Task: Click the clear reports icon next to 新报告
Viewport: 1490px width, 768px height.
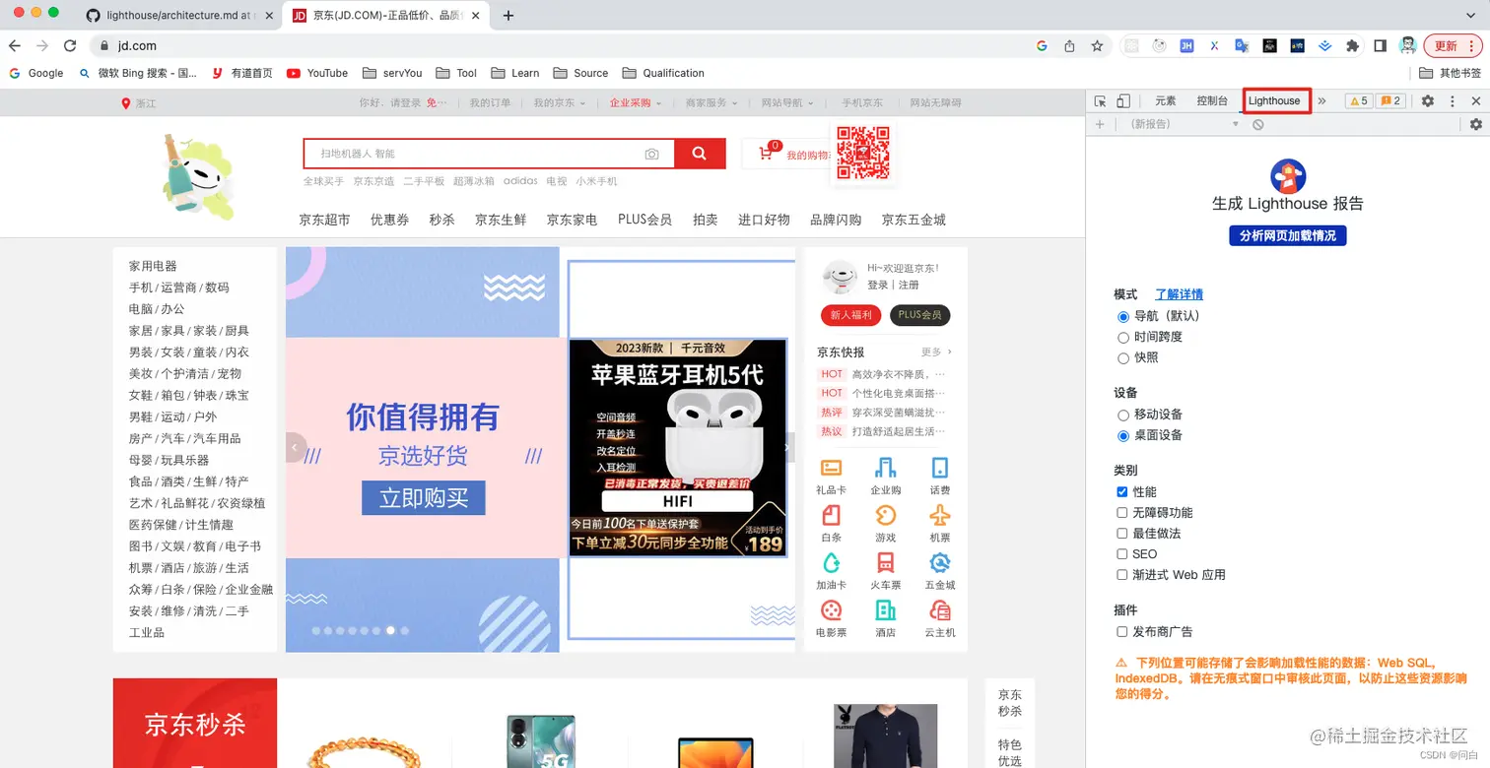Action: coord(1259,124)
